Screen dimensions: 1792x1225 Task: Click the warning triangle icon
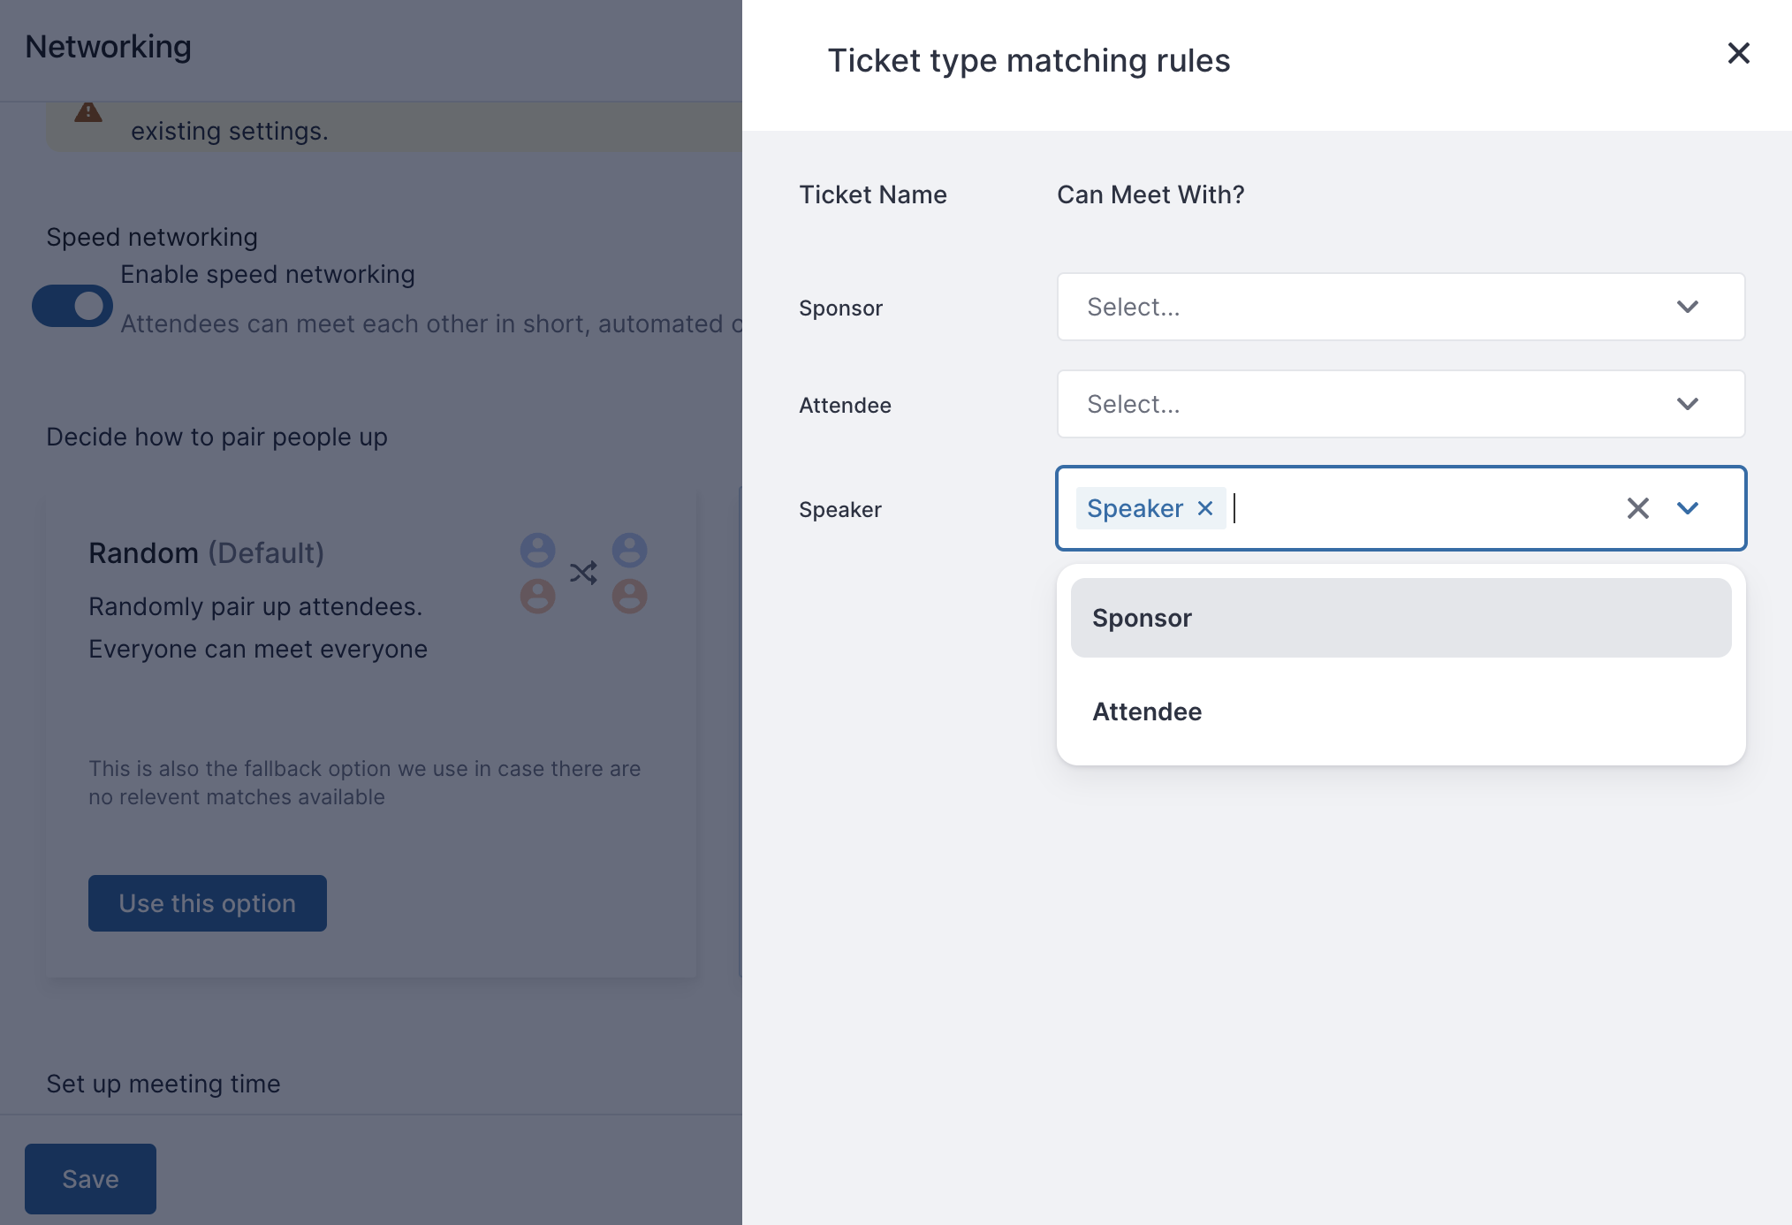tap(88, 112)
